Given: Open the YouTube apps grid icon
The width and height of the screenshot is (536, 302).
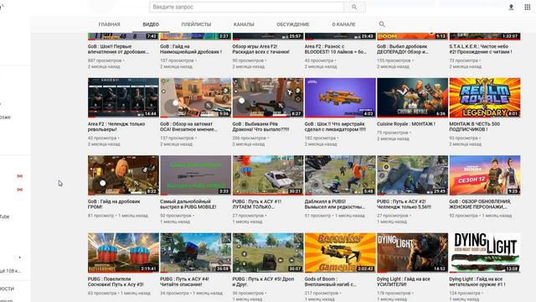Looking at the screenshot, I should tap(527, 8).
